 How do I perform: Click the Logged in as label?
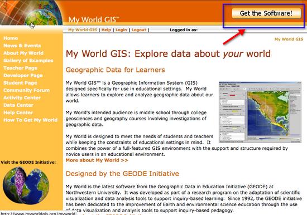(184, 30)
